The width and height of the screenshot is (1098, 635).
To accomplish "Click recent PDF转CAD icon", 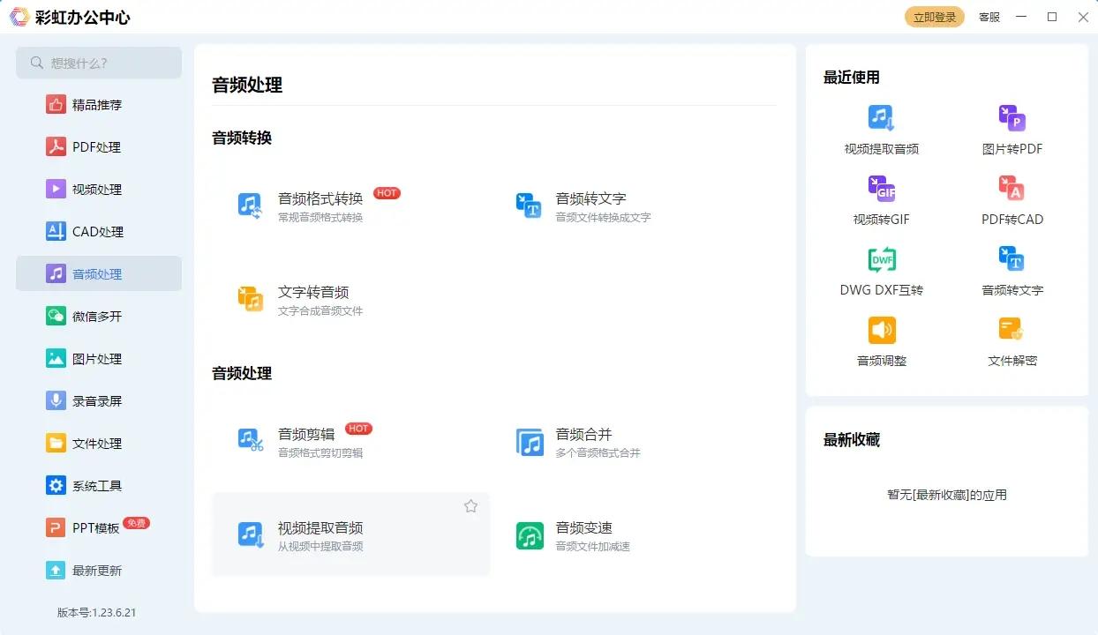I will [x=1012, y=189].
